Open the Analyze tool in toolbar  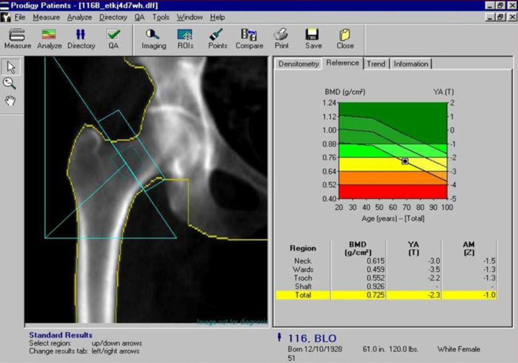click(49, 39)
